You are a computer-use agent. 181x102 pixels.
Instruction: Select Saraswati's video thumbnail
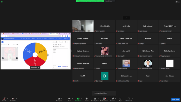tap(83, 26)
